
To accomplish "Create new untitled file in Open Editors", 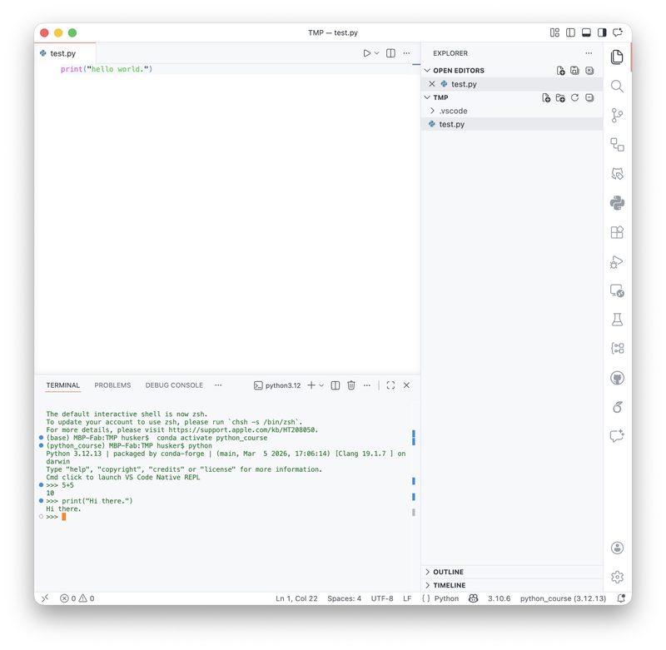I will click(x=560, y=71).
